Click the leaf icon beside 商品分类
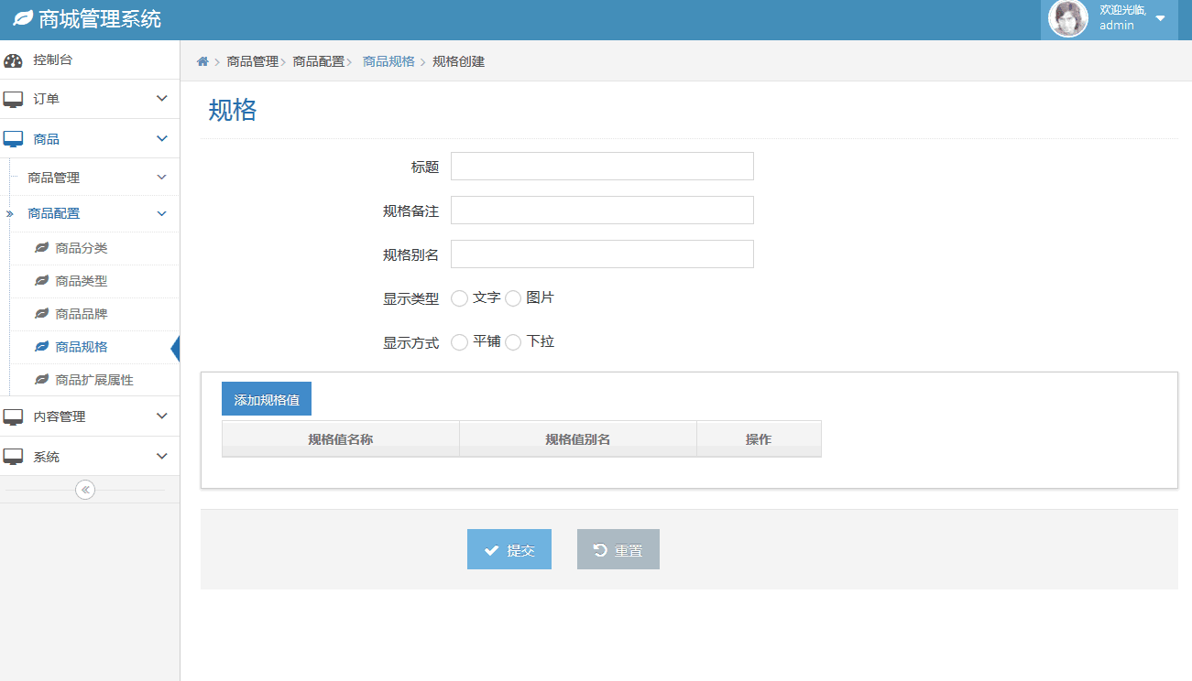Image resolution: width=1192 pixels, height=681 pixels. tap(41, 248)
